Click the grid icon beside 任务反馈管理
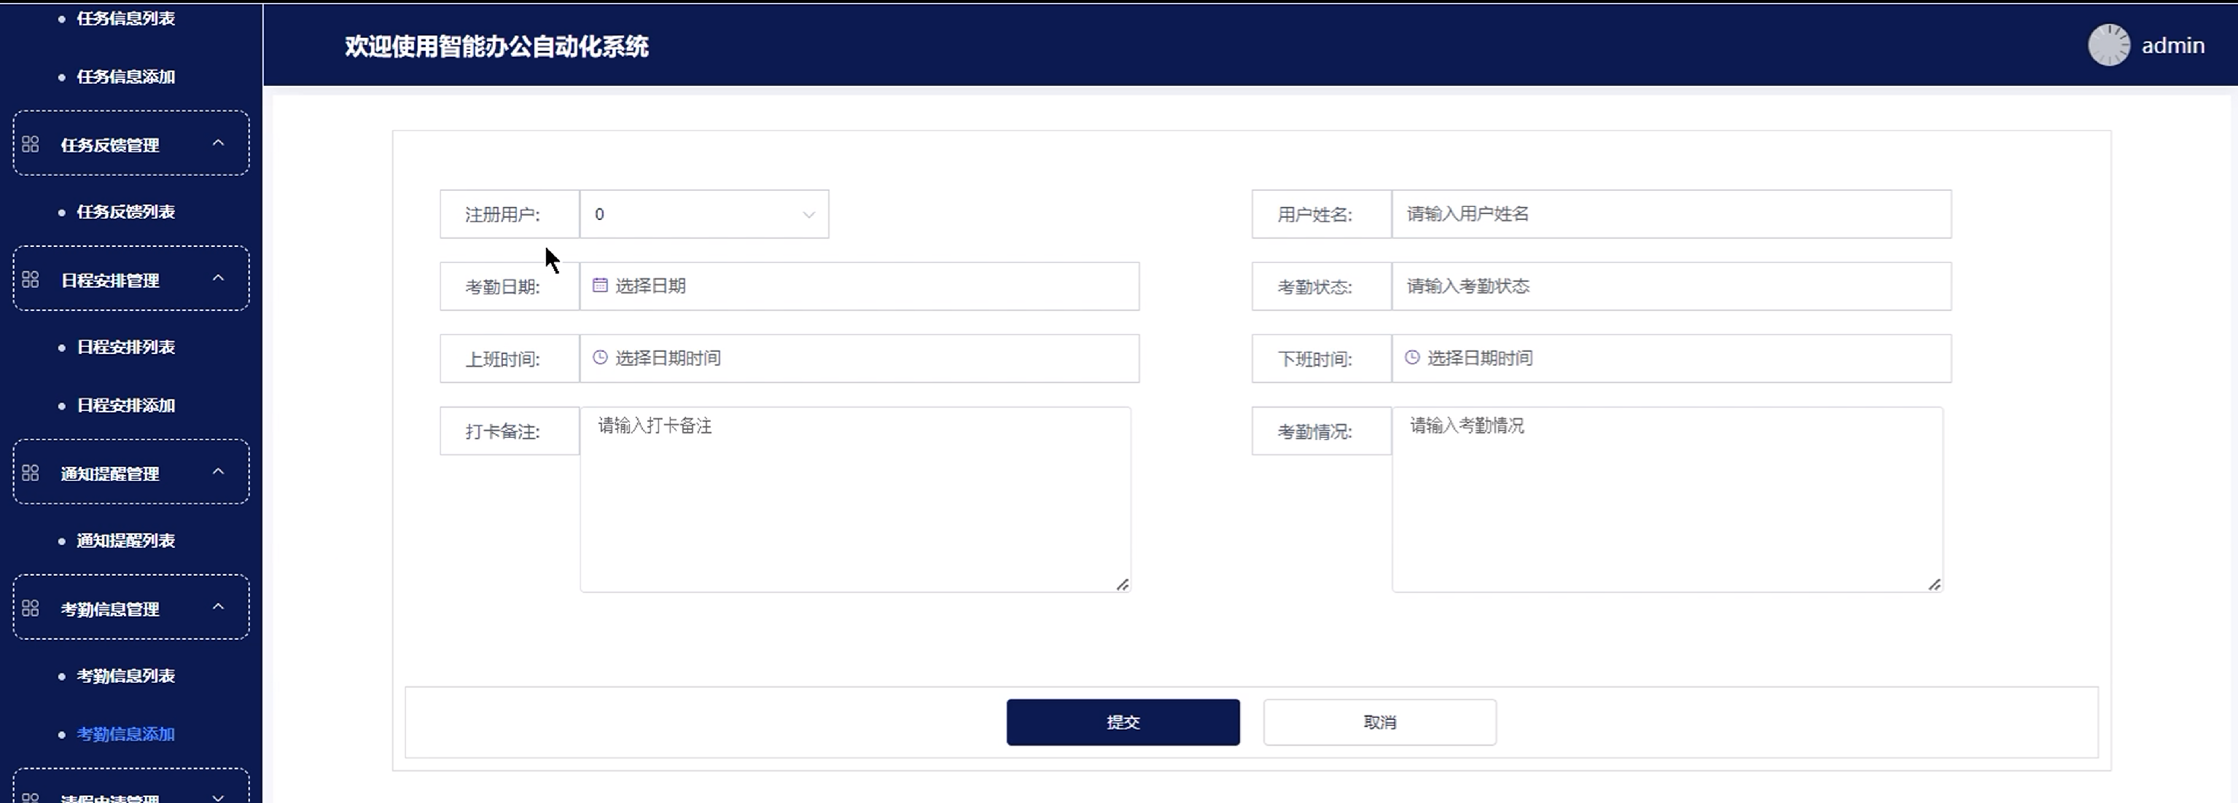 31,144
